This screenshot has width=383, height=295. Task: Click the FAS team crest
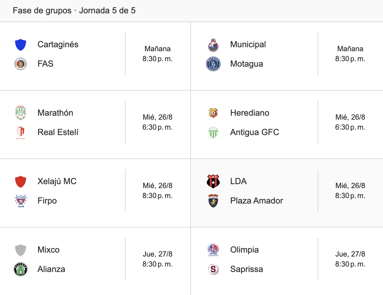(21, 64)
